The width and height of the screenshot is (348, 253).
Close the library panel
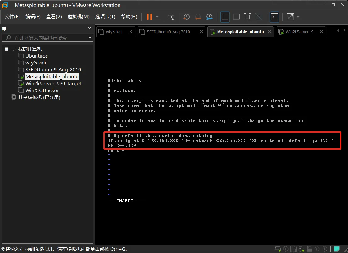pyautogui.click(x=90, y=29)
